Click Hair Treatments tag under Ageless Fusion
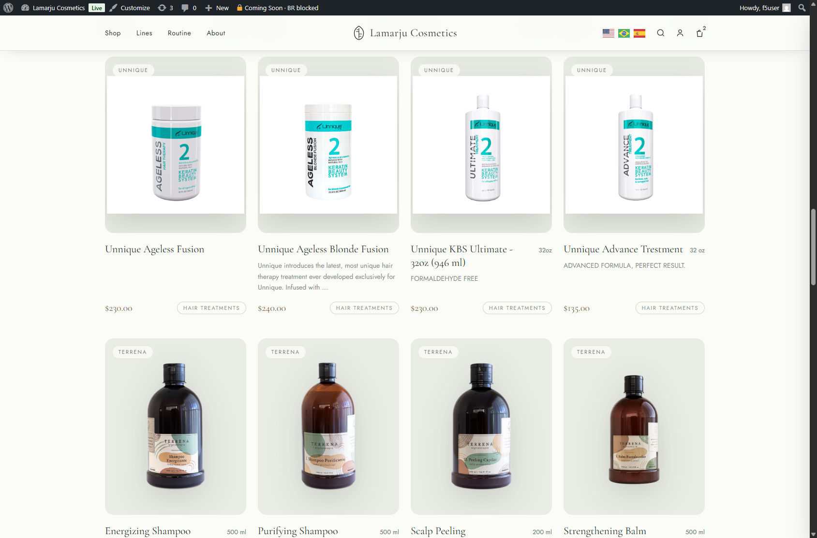The height and width of the screenshot is (538, 817). point(211,308)
